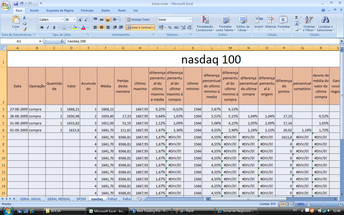This screenshot has width=344, height=215.
Task: Increase font size with big A icon
Action: pos(80,20)
